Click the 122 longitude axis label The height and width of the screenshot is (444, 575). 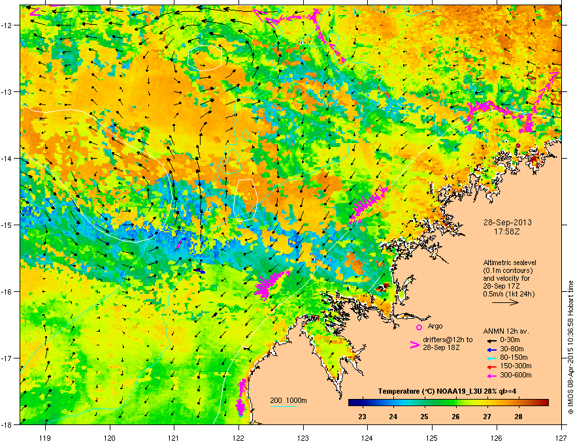click(238, 437)
